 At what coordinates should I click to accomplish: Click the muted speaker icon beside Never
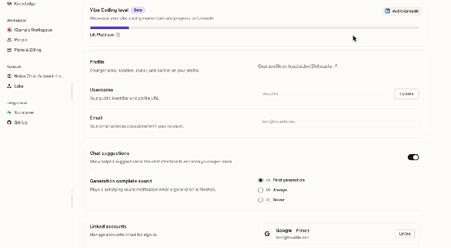[x=268, y=200]
